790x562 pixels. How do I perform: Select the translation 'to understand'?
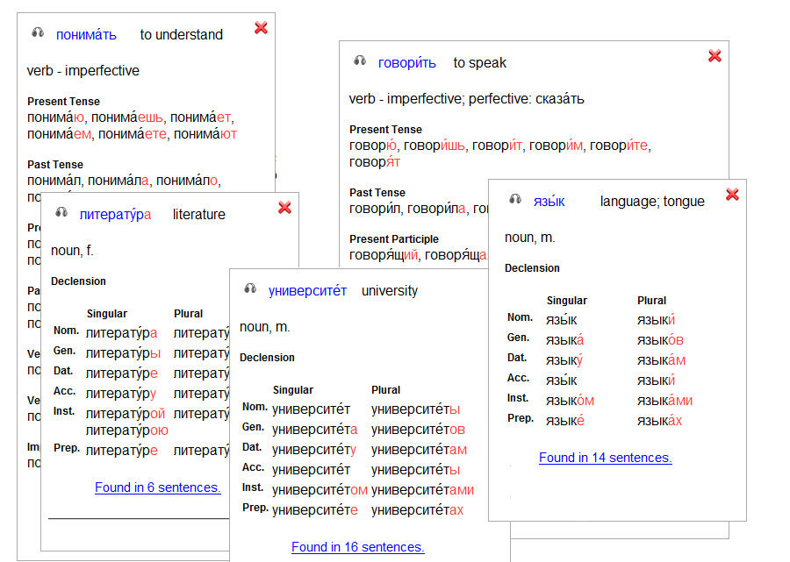[182, 35]
